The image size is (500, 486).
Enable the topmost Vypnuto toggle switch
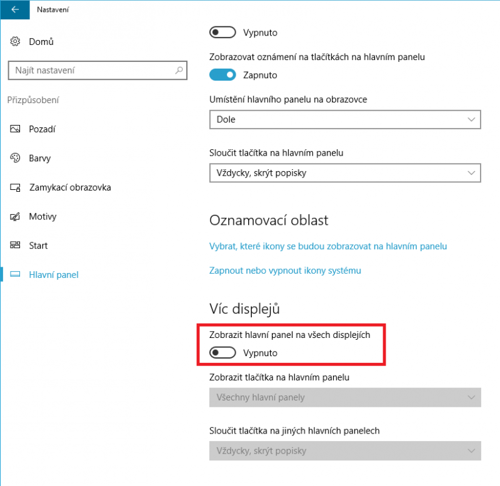(222, 32)
